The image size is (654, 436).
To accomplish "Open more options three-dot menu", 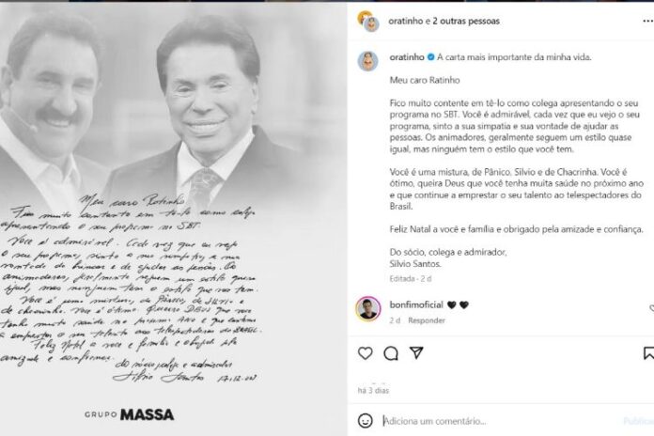I will [x=648, y=21].
